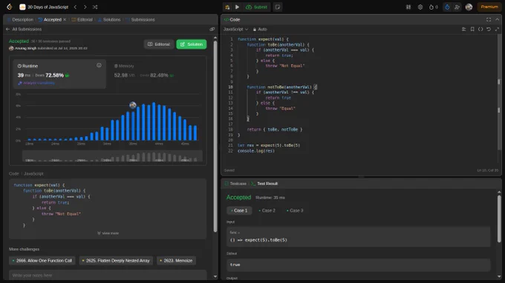Click the invite user icon
Image resolution: width=505 pixels, height=283 pixels.
click(457, 7)
